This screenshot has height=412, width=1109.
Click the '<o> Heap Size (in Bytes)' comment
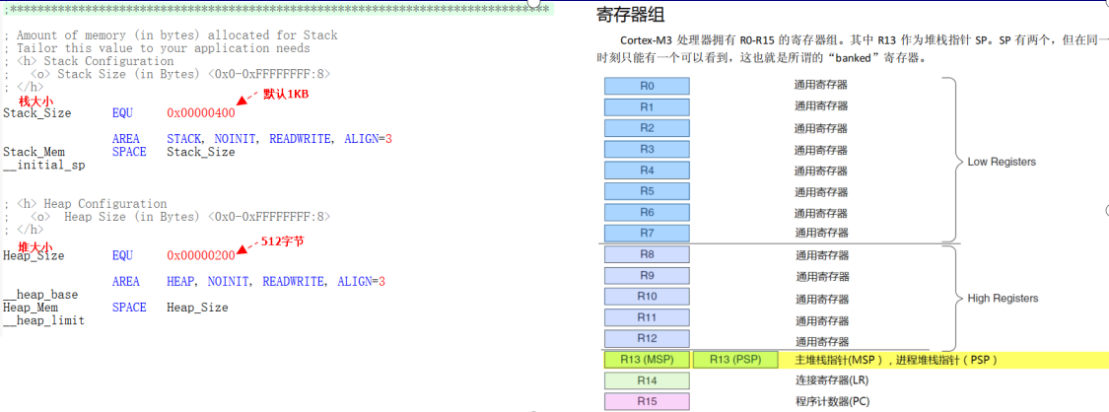(x=167, y=217)
